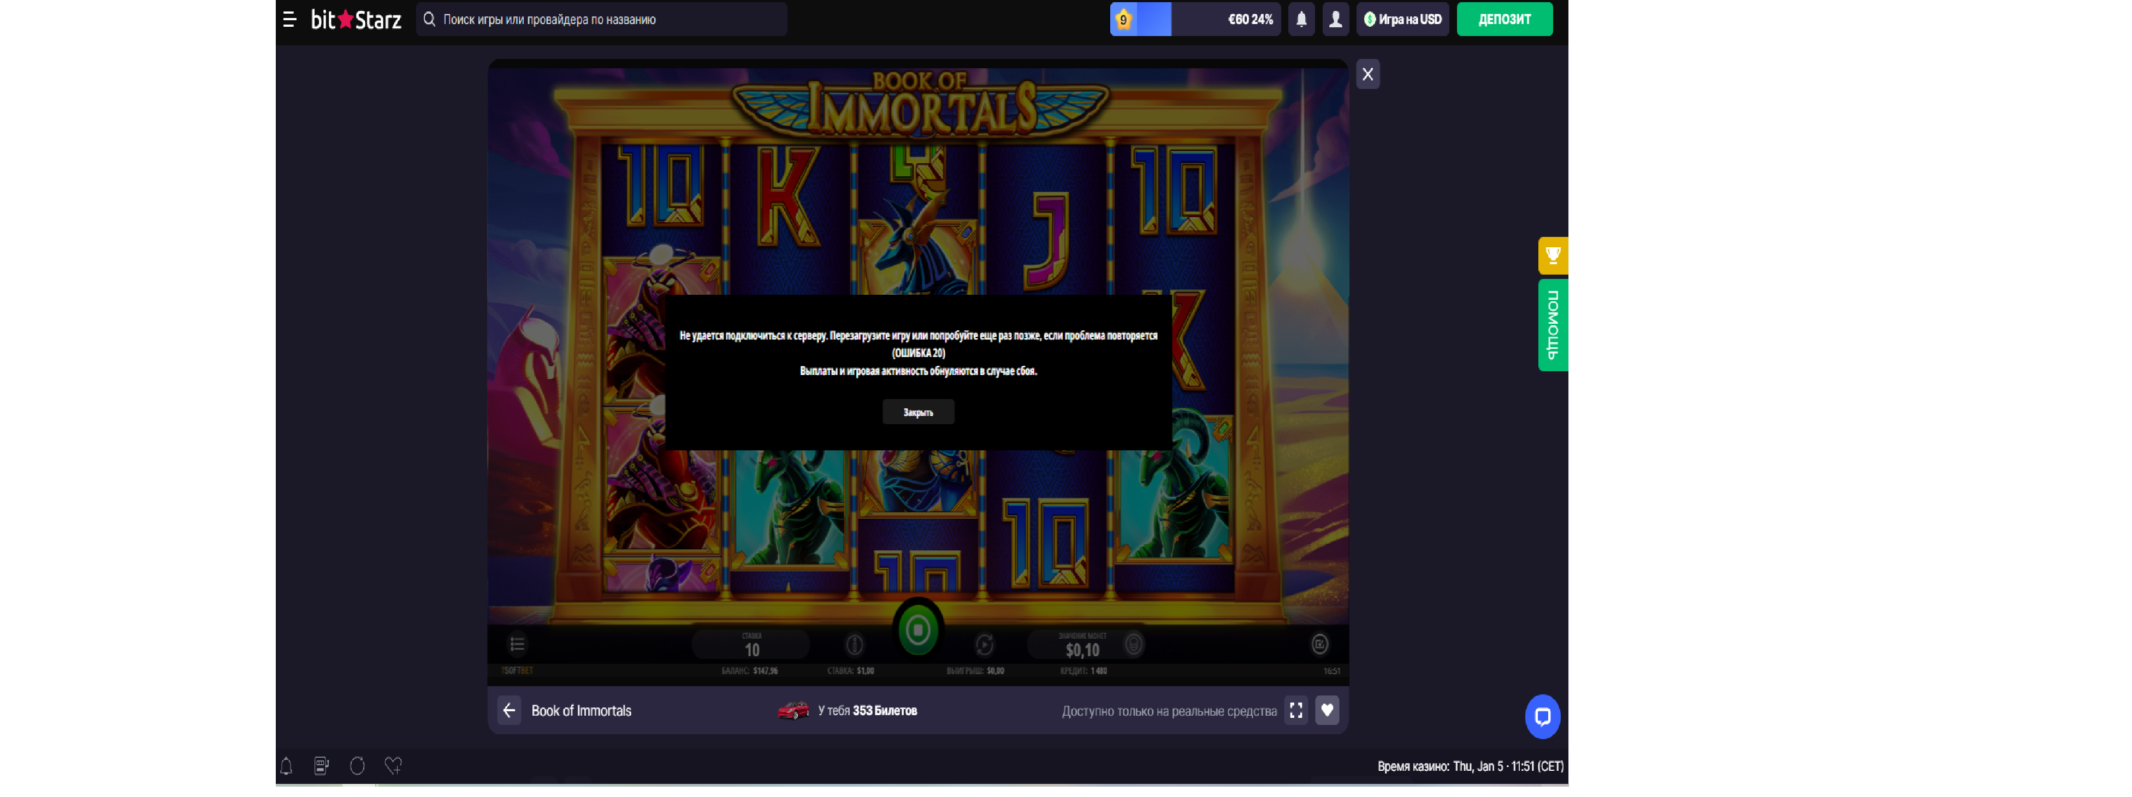
Task: Click the БАЛАНС $147,96 readout in the game
Action: click(750, 671)
